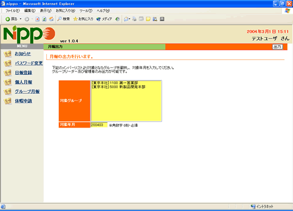Click the icon beside パスワード変更
Screen dimensions: 293x211
coord(7,63)
